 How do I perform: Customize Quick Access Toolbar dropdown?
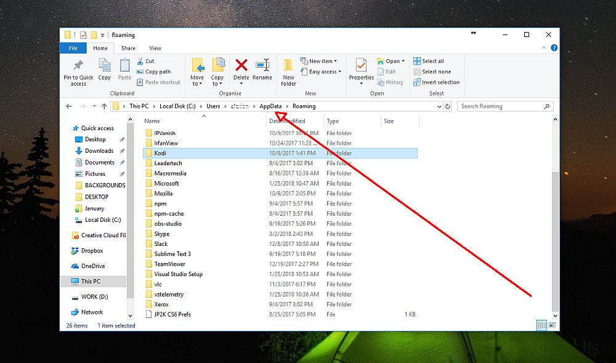[102, 35]
